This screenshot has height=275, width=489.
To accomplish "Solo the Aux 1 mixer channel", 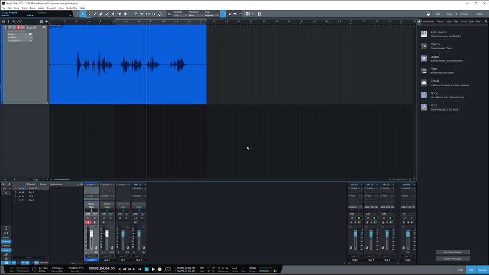I will pyautogui.click(x=110, y=218).
